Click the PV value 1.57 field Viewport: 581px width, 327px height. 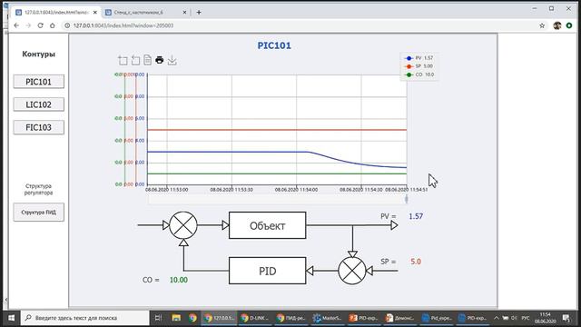(x=416, y=216)
